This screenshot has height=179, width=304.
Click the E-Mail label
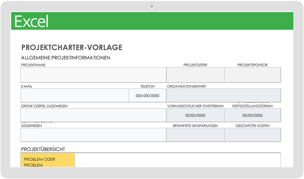click(26, 86)
